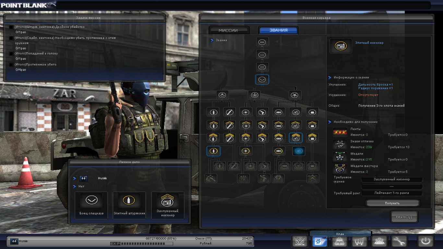The width and height of the screenshot is (443, 249).
Task: Click the Получение 3-го слота званий text
Action: 381,106
